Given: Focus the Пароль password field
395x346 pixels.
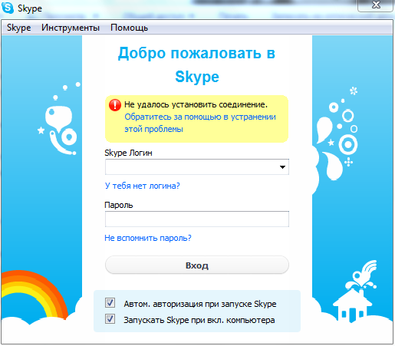Looking at the screenshot, I should 197,219.
